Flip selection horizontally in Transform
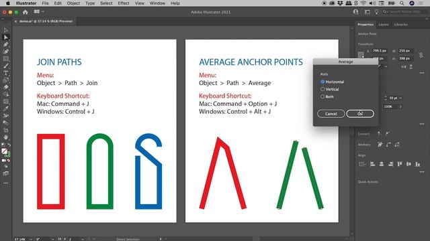430x241 pixels. pyautogui.click(x=403, y=67)
